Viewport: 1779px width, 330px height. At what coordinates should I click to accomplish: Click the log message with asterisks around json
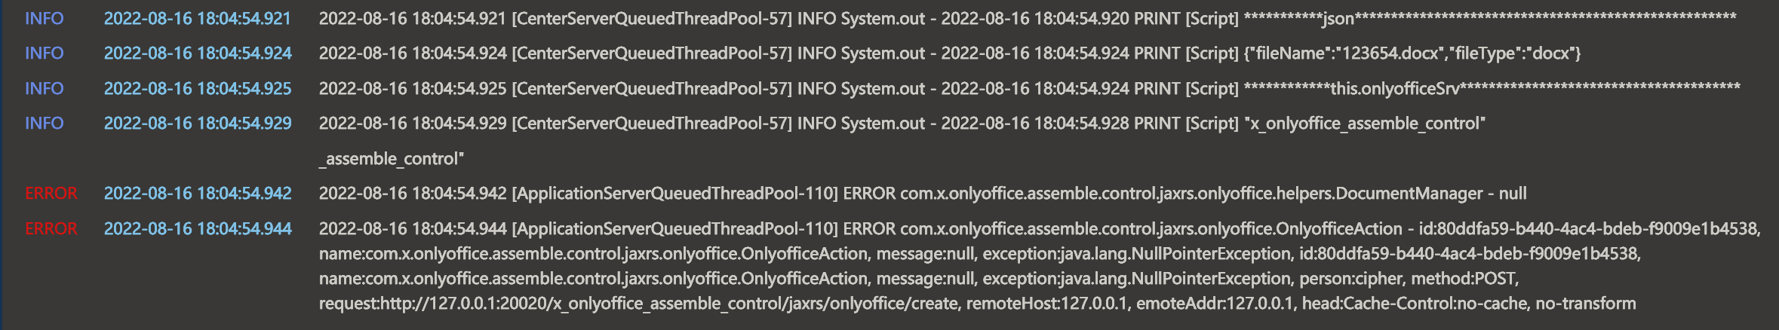tap(1027, 19)
